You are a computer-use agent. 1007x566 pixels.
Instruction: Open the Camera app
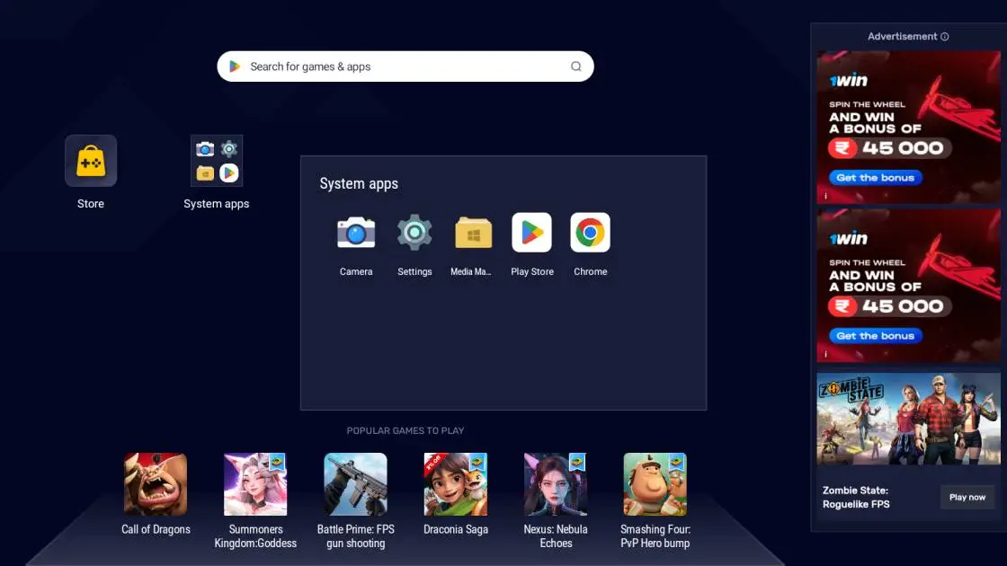[x=356, y=233]
